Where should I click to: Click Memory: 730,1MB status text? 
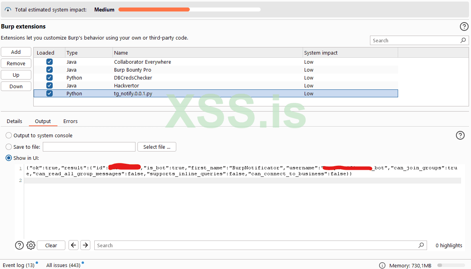coord(410,265)
